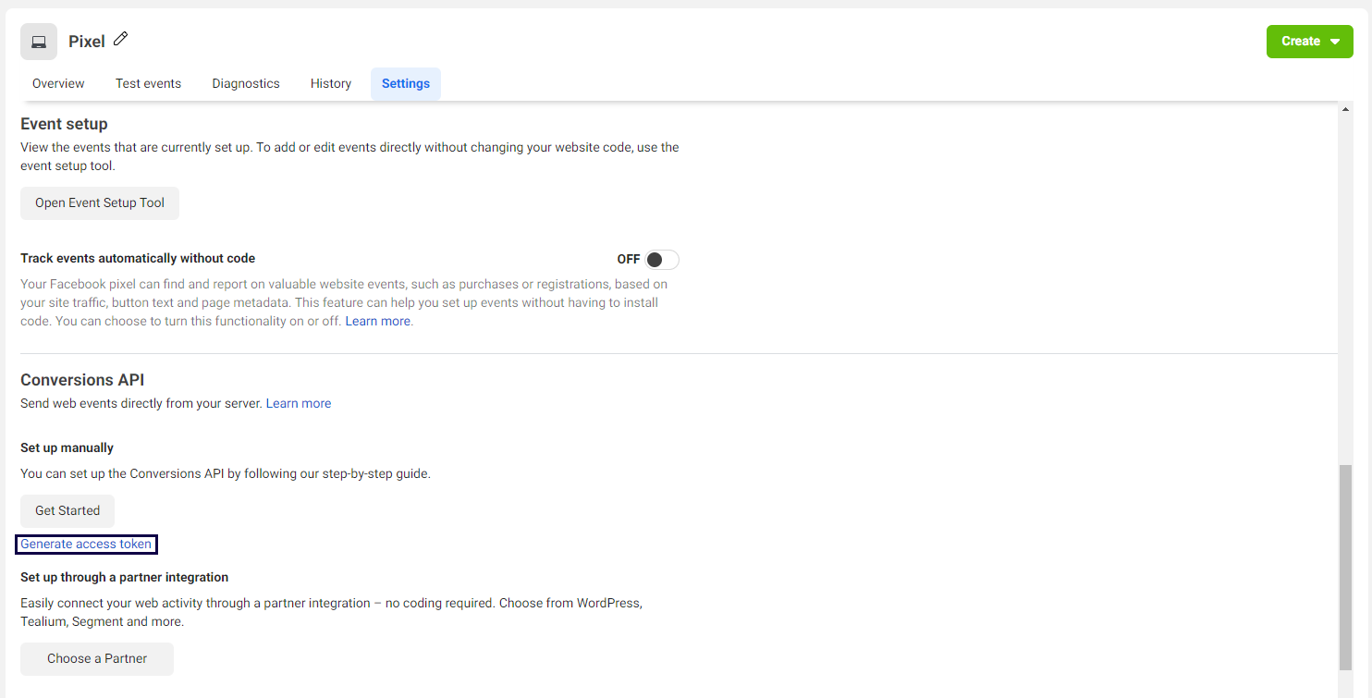Screen dimensions: 1372x698
Task: Click the scrollbar up arrow
Action: [1346, 108]
